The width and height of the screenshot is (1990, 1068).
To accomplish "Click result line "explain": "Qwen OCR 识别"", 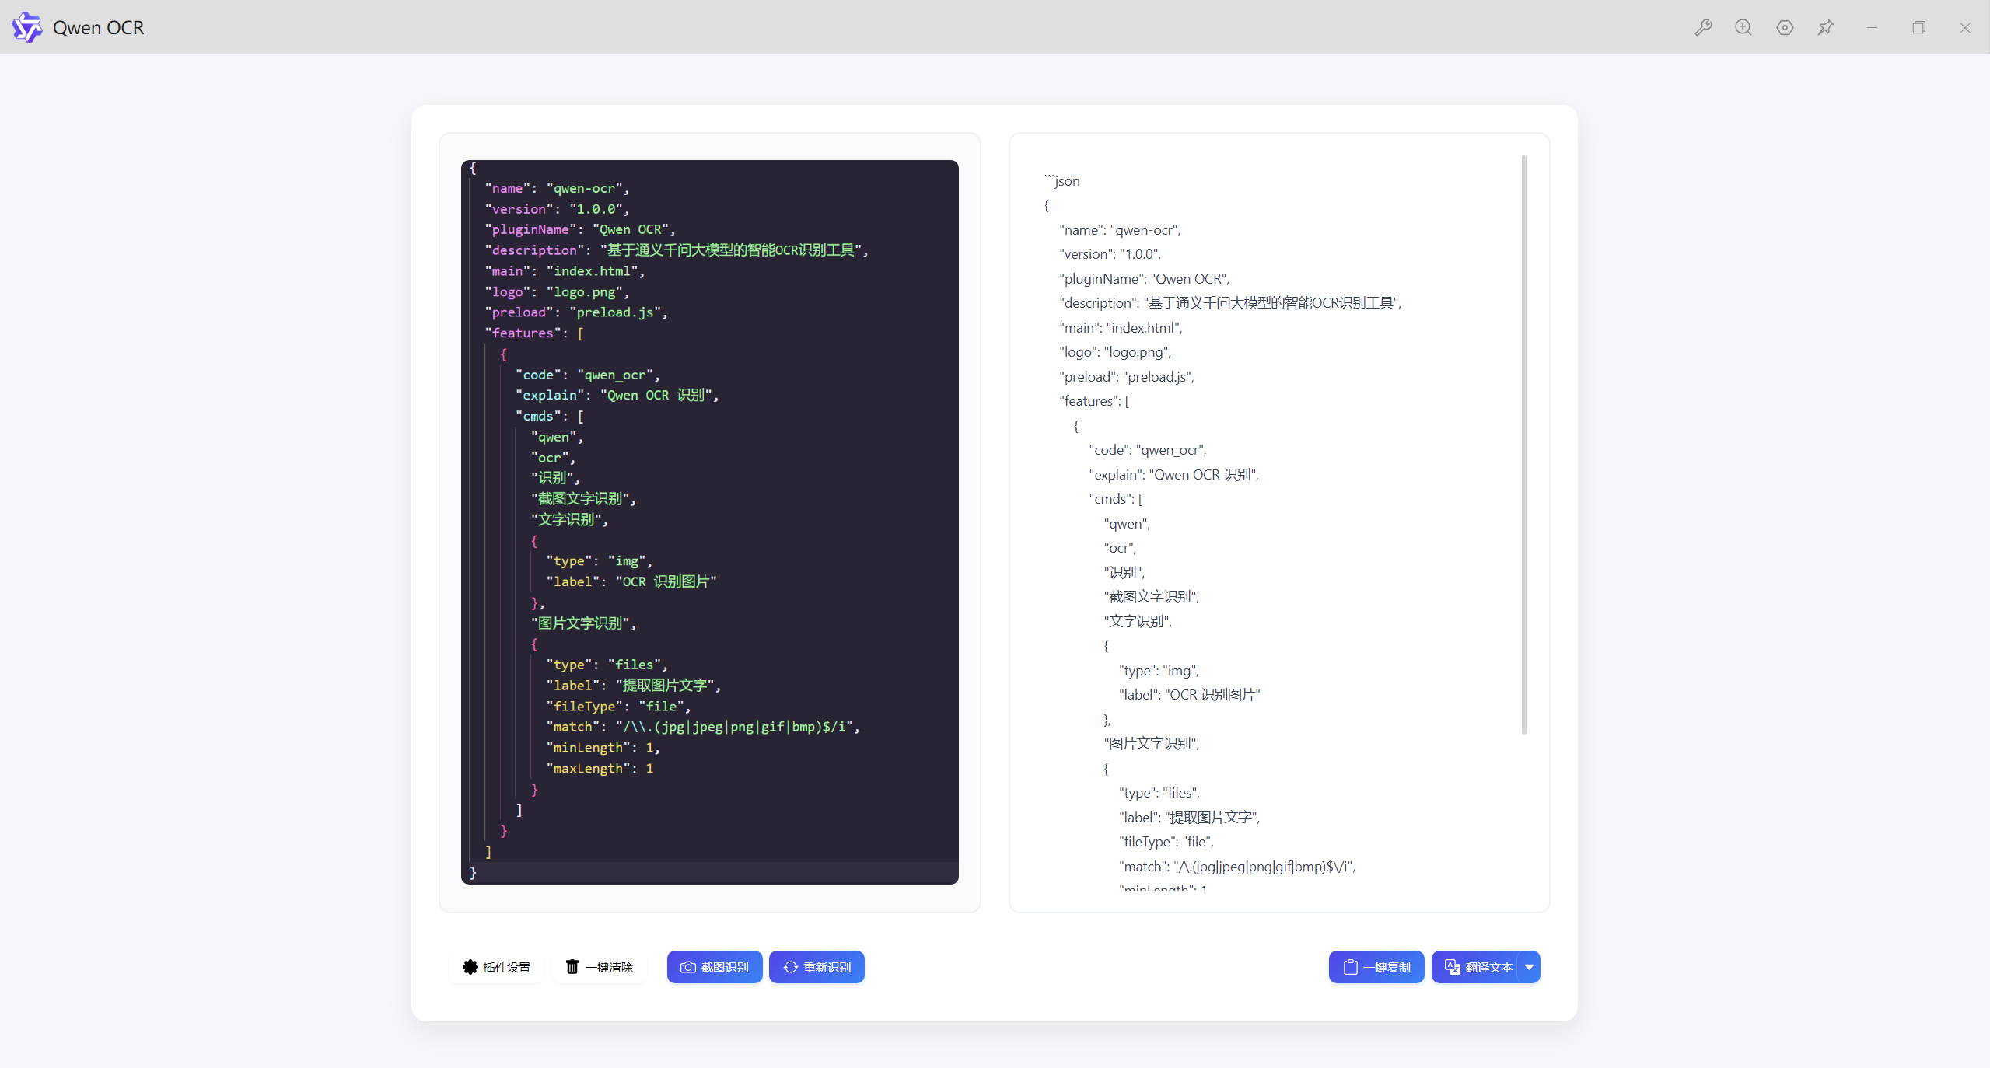I will tap(1174, 475).
